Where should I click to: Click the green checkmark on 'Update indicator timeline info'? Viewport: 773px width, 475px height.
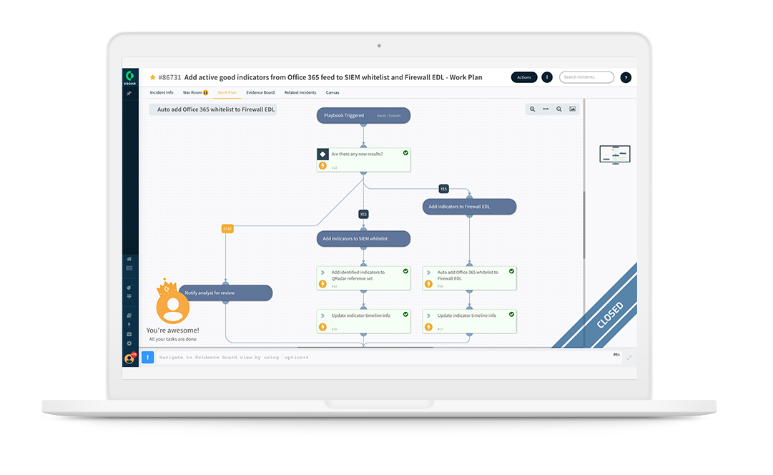pyautogui.click(x=405, y=314)
